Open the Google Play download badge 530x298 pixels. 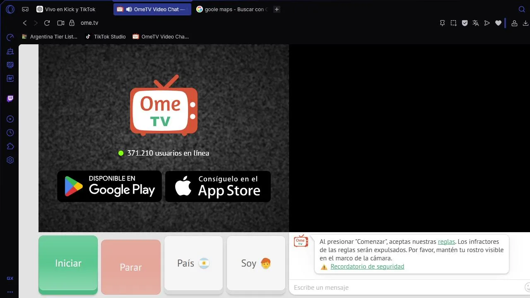click(x=109, y=186)
